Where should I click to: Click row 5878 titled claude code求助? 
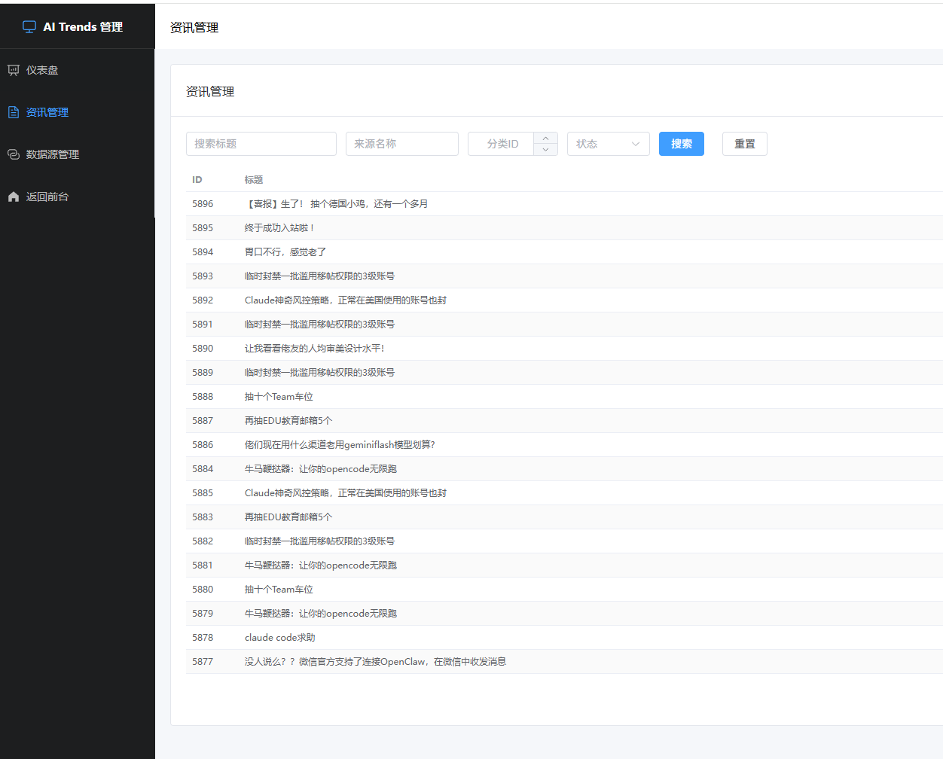564,638
